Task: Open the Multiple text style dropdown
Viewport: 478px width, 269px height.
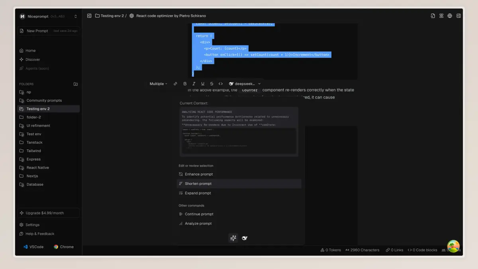Action: (x=158, y=84)
